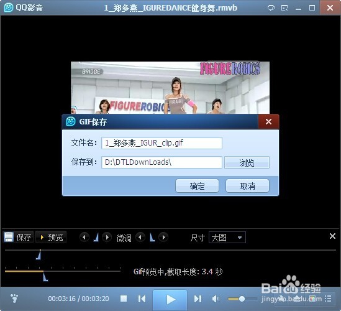Image resolution: width=341 pixels, height=311 pixels.
Task: Select end marker on lower timeline
Action: tap(45, 277)
